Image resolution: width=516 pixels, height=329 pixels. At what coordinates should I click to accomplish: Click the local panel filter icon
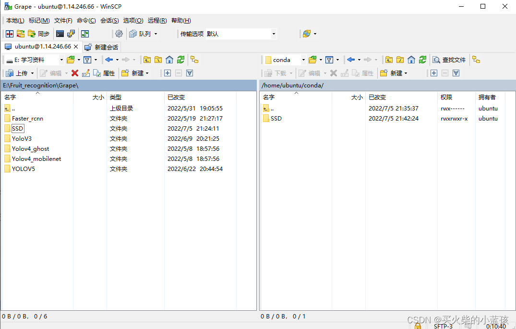click(87, 60)
